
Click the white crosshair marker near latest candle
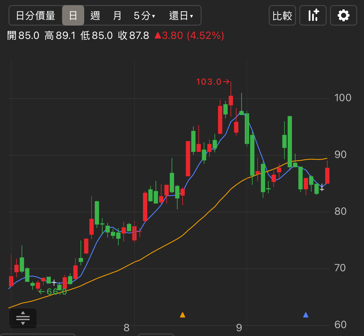pyautogui.click(x=322, y=188)
